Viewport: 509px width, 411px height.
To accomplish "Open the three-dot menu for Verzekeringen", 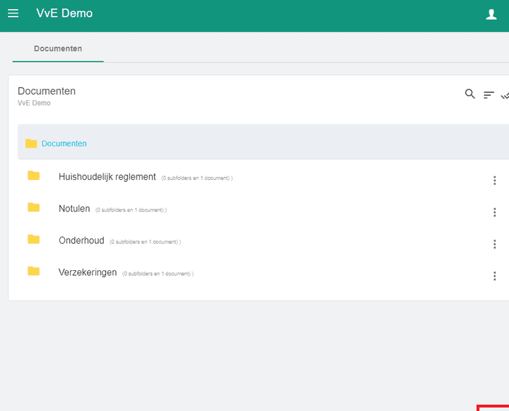I will pyautogui.click(x=495, y=276).
